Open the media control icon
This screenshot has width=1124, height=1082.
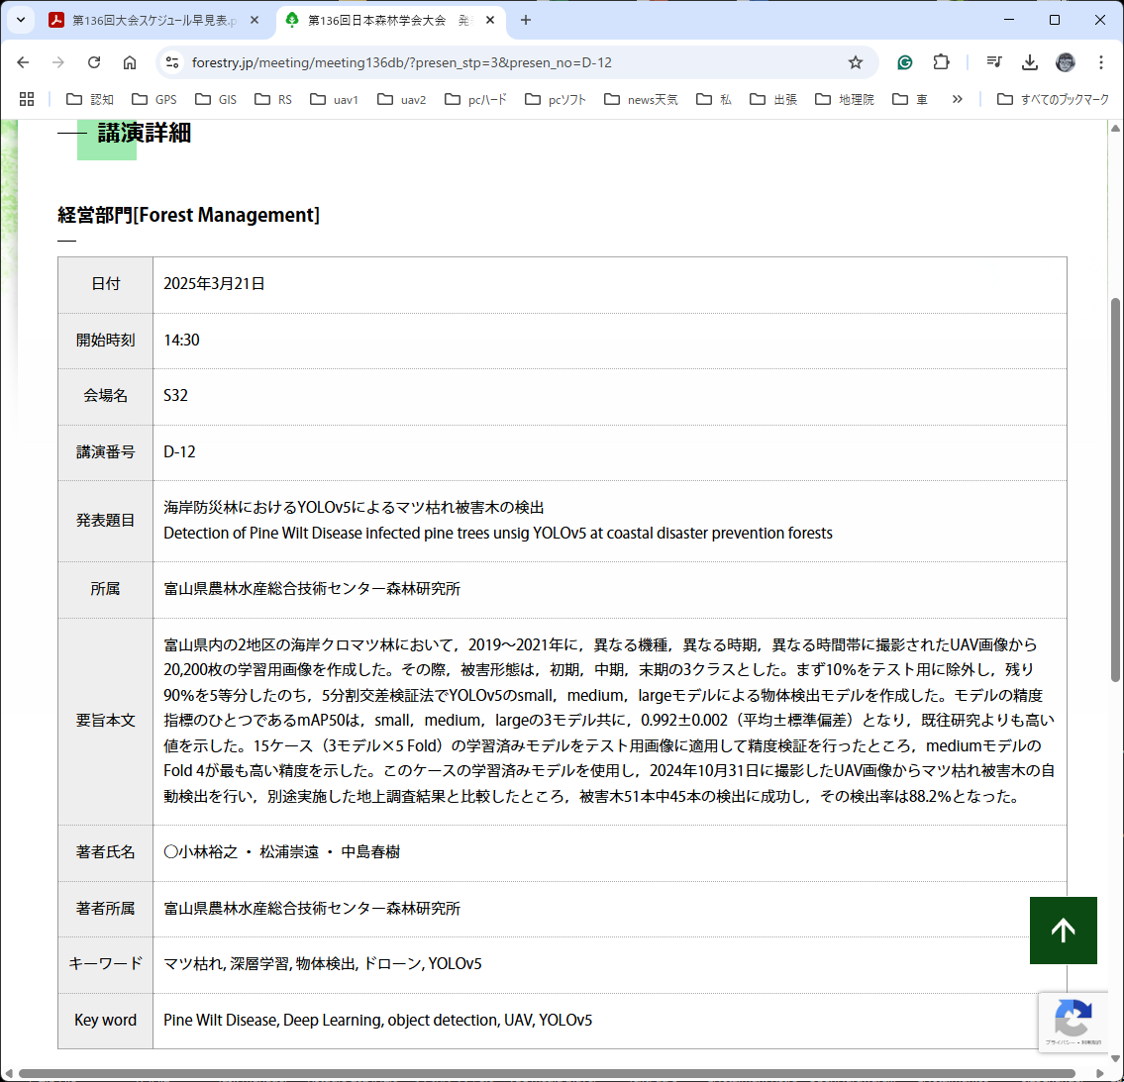coord(993,62)
